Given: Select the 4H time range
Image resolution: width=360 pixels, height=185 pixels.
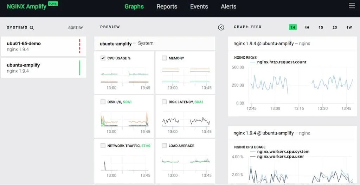Looking at the screenshot, I should [307, 27].
